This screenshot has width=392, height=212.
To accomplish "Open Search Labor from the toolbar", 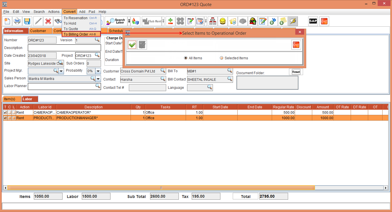I will point(116,21).
